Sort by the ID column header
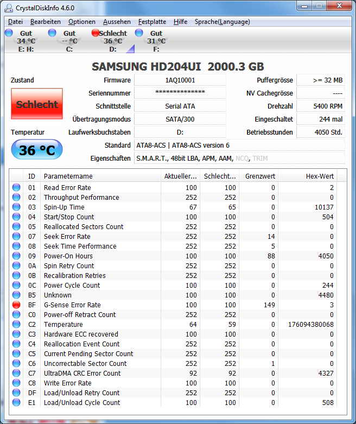The height and width of the screenshot is (424, 356). [31, 176]
